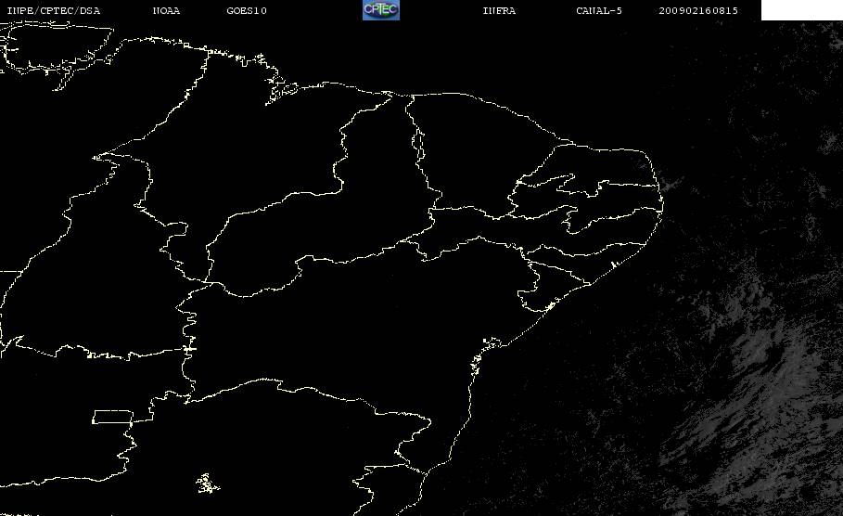Click the white box beside the timestamp
This screenshot has height=516, width=843.
pos(801,9)
